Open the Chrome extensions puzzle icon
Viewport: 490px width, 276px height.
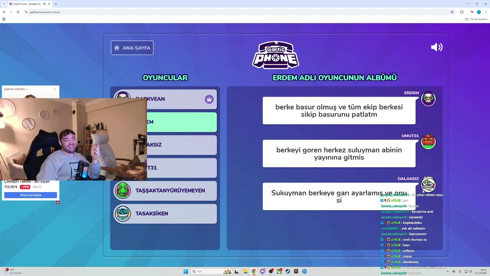tap(462, 12)
